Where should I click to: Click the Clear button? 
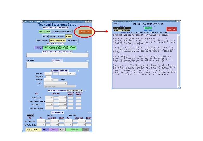(x=62, y=130)
